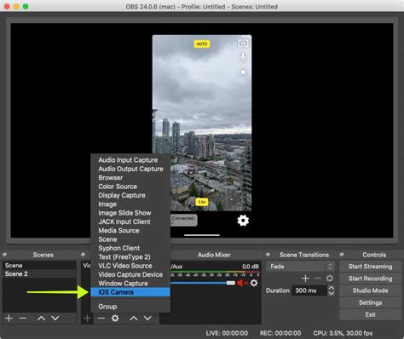The width and height of the screenshot is (404, 339).
Task: Remove scene transition minus icon
Action: click(317, 279)
